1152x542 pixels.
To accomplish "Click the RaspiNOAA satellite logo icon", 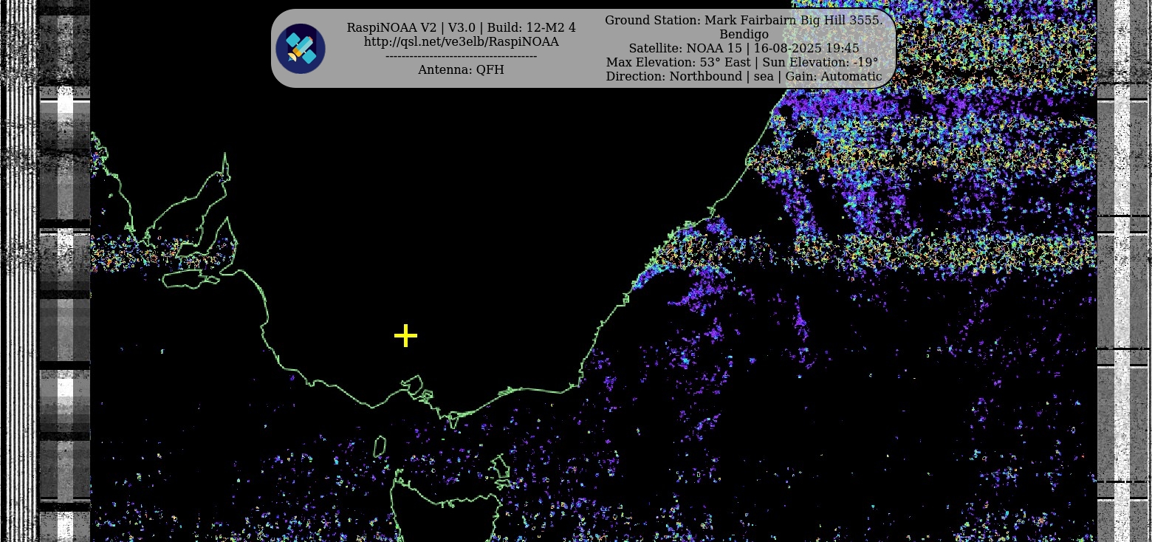I will [301, 49].
